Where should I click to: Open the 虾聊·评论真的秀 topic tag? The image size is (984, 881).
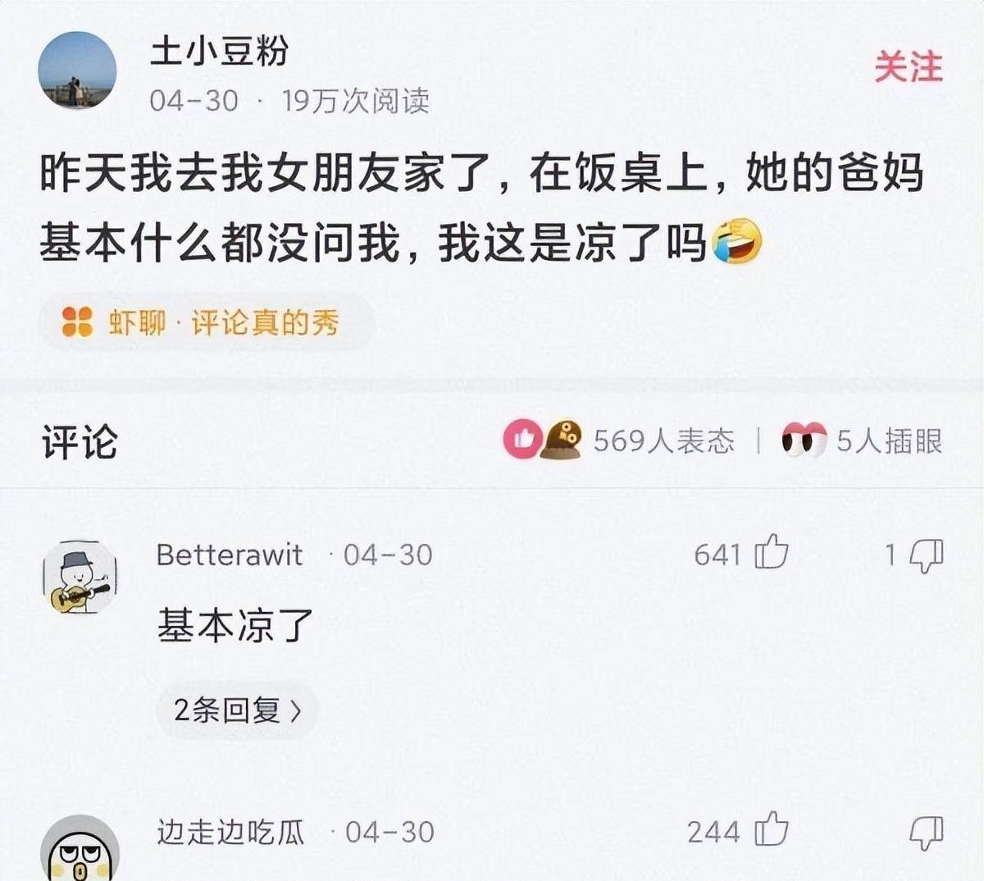(207, 322)
